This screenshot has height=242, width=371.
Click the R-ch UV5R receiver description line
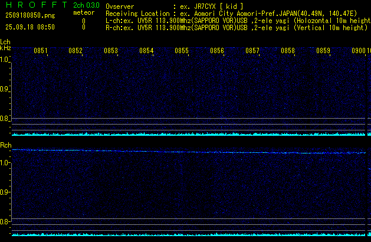236,27
